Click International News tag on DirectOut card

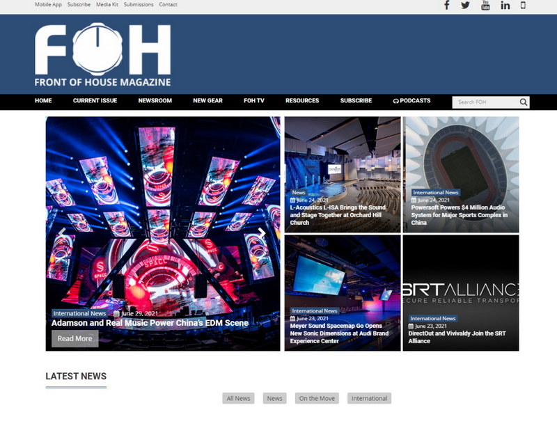pyautogui.click(x=433, y=318)
